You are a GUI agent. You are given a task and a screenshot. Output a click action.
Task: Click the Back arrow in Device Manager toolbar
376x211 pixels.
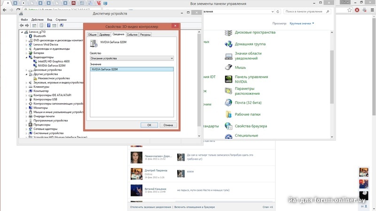(22, 25)
